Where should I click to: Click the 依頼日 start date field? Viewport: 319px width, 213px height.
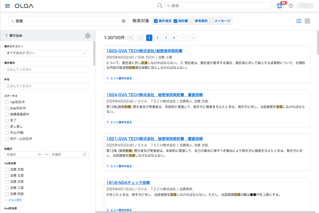point(24,155)
